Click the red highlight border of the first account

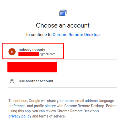(x=33, y=43)
